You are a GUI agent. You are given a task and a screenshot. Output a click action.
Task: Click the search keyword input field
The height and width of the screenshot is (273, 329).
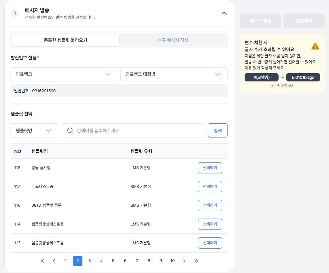[x=132, y=130]
